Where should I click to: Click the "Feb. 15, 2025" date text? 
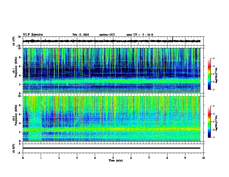pos(81,35)
